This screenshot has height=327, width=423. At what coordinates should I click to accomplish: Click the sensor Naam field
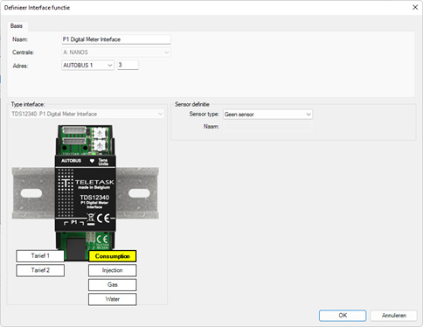coord(267,127)
